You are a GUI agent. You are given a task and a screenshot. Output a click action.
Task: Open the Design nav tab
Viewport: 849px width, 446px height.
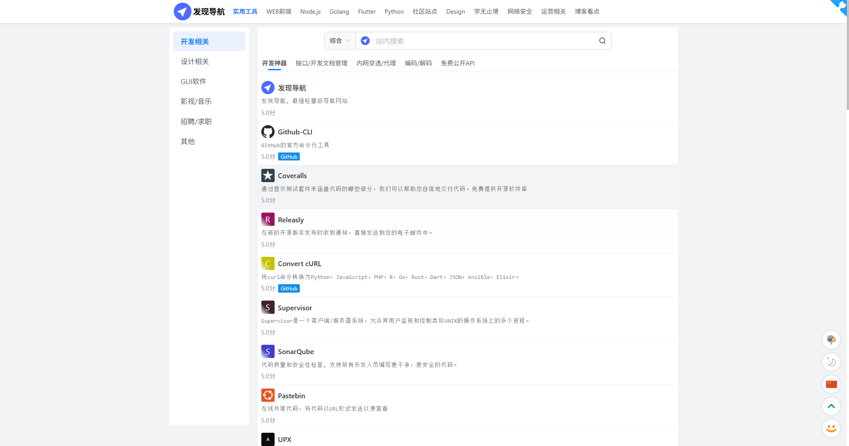[x=455, y=11]
